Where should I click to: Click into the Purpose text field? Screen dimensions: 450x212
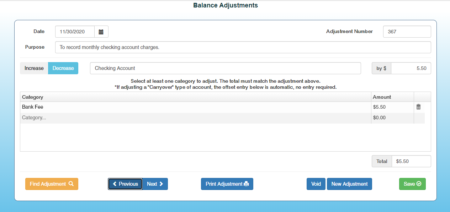243,47
